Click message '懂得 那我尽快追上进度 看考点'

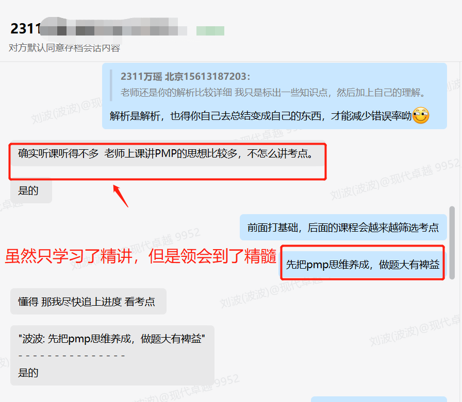[x=88, y=302]
